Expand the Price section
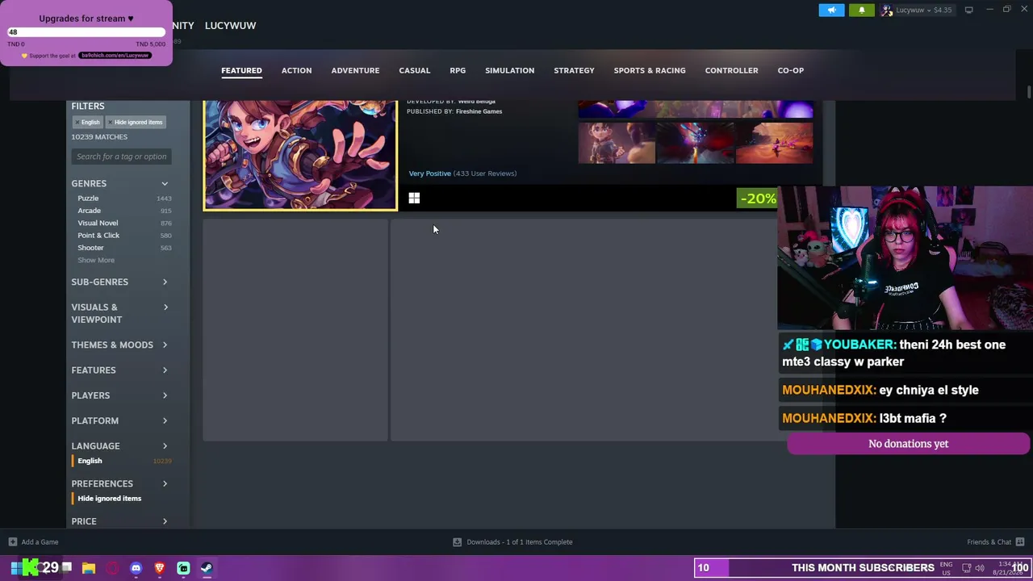1033x581 pixels. pos(121,521)
